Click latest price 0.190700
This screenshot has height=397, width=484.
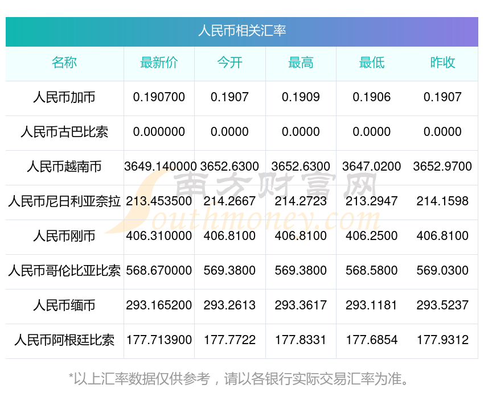pos(159,97)
